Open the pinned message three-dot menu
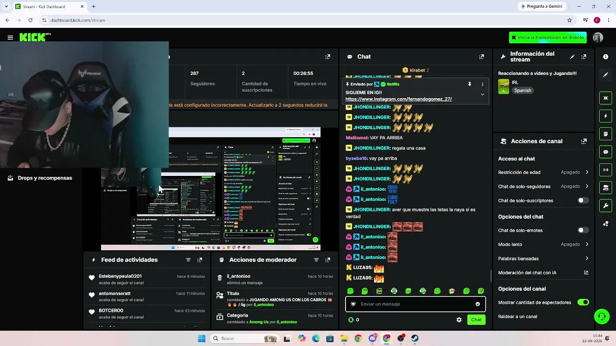The width and height of the screenshot is (616, 346). [482, 84]
